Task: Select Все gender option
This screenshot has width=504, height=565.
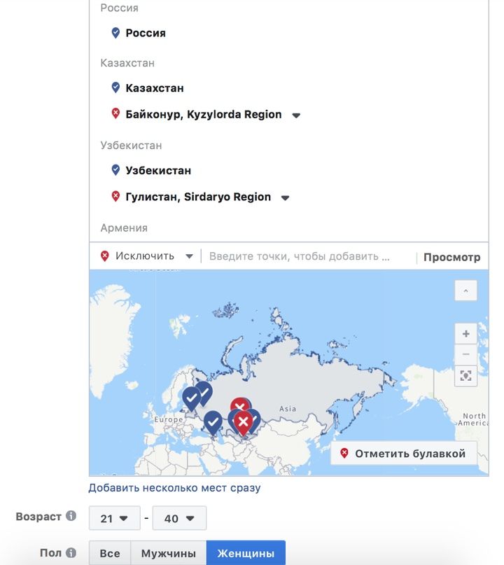Action: pyautogui.click(x=110, y=553)
